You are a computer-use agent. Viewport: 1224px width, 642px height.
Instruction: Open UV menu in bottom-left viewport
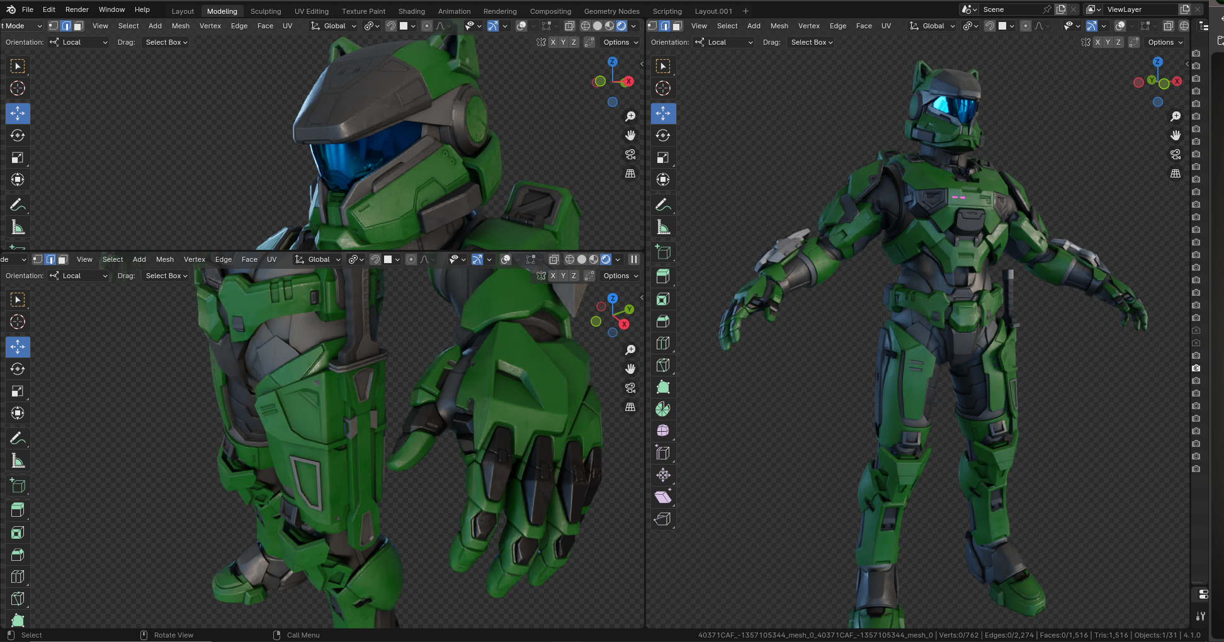click(272, 259)
